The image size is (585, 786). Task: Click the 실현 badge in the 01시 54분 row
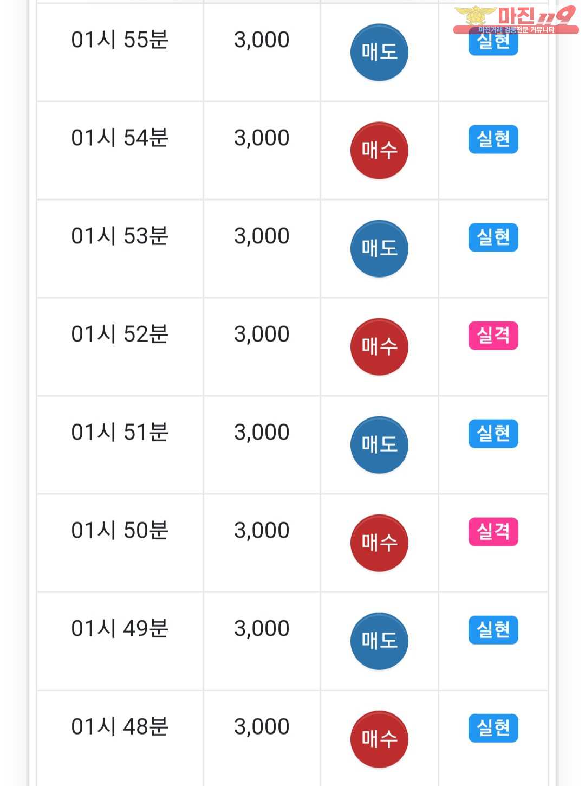[x=493, y=139]
